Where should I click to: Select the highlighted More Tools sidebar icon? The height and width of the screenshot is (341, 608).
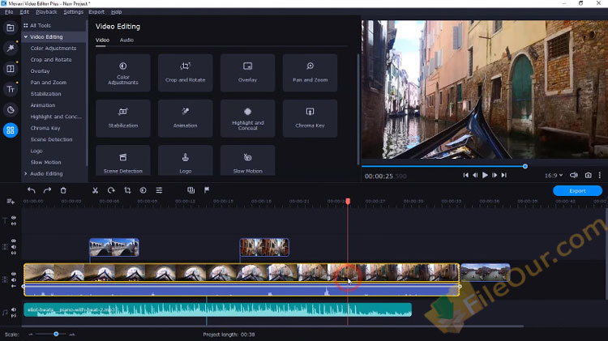(11, 130)
